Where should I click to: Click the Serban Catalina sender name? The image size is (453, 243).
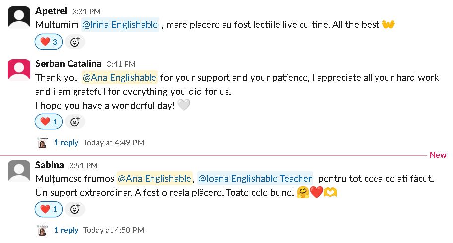(69, 63)
